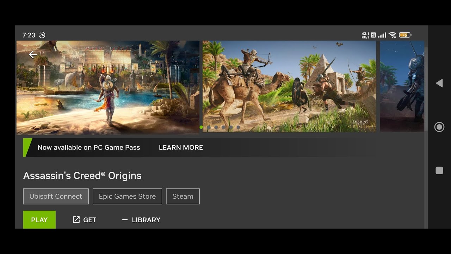Select the Ubisoft Connect store option

click(56, 196)
